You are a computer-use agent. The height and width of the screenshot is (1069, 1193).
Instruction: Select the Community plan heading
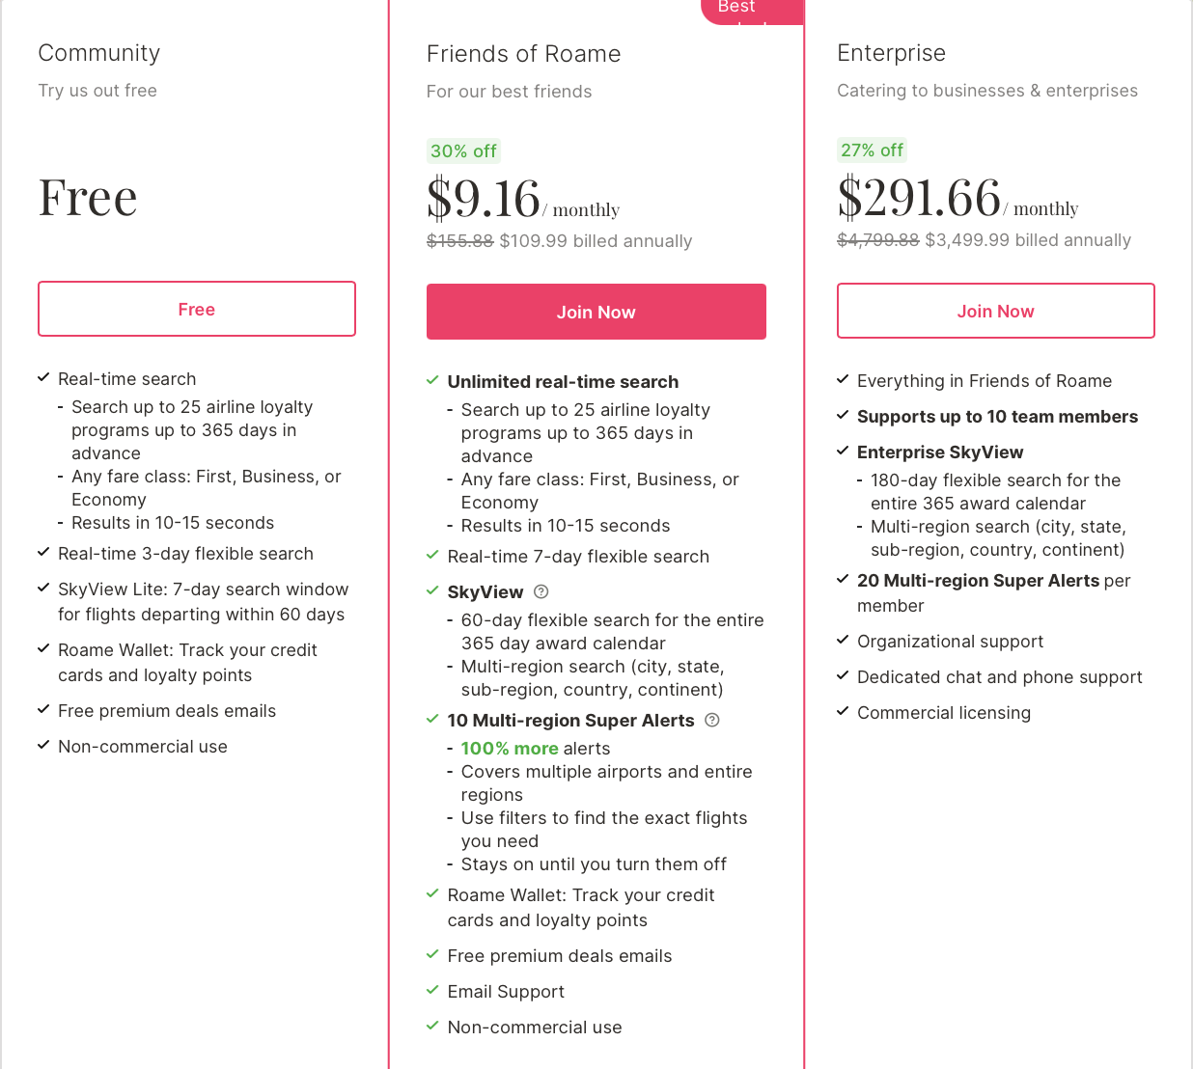98,52
